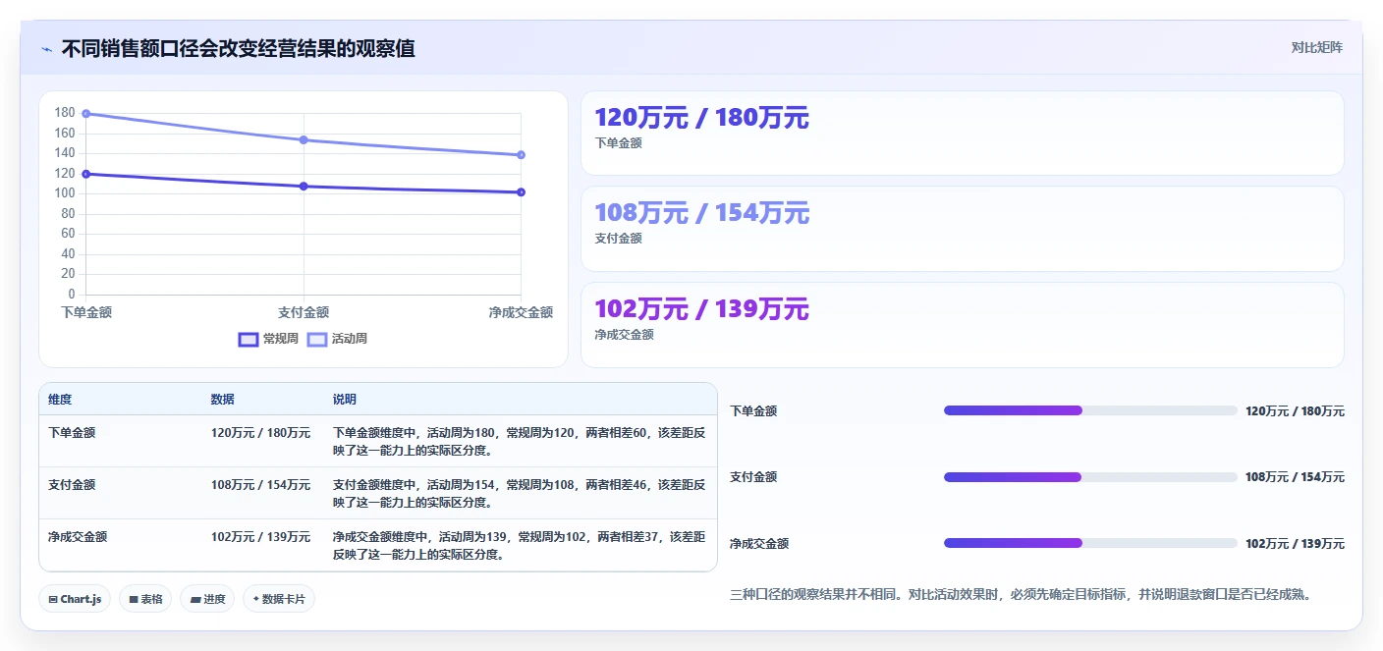Click the description mentioning 两者相差46

coord(519,494)
